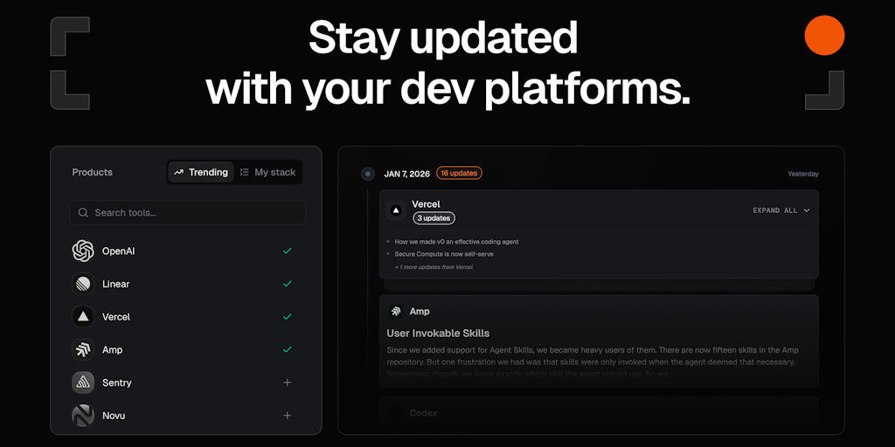The height and width of the screenshot is (447, 895).
Task: Click the timeline dot beside JAN 7, 2026
Action: point(368,174)
